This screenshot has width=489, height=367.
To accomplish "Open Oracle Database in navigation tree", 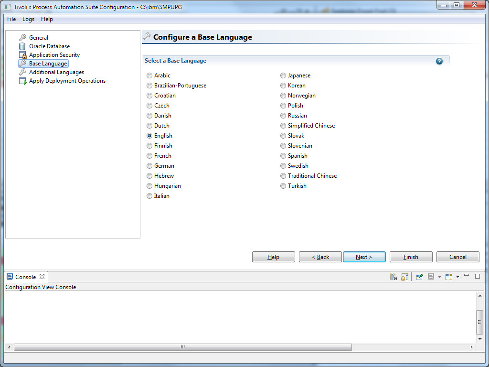I will pyautogui.click(x=50, y=46).
